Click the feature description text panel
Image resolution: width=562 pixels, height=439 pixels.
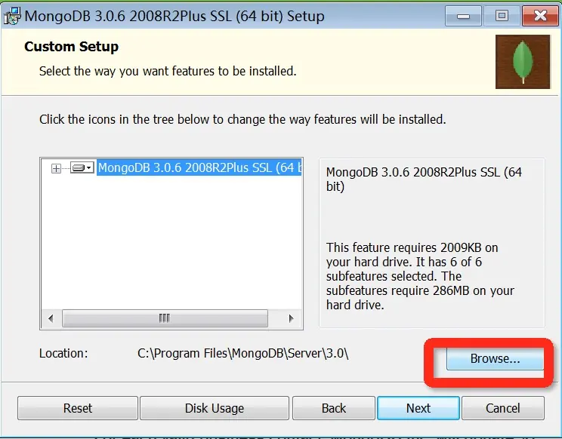click(432, 243)
